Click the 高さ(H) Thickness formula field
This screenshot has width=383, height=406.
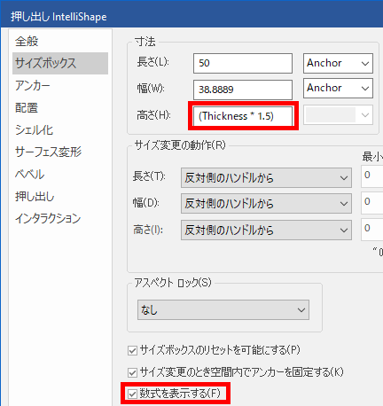click(243, 116)
